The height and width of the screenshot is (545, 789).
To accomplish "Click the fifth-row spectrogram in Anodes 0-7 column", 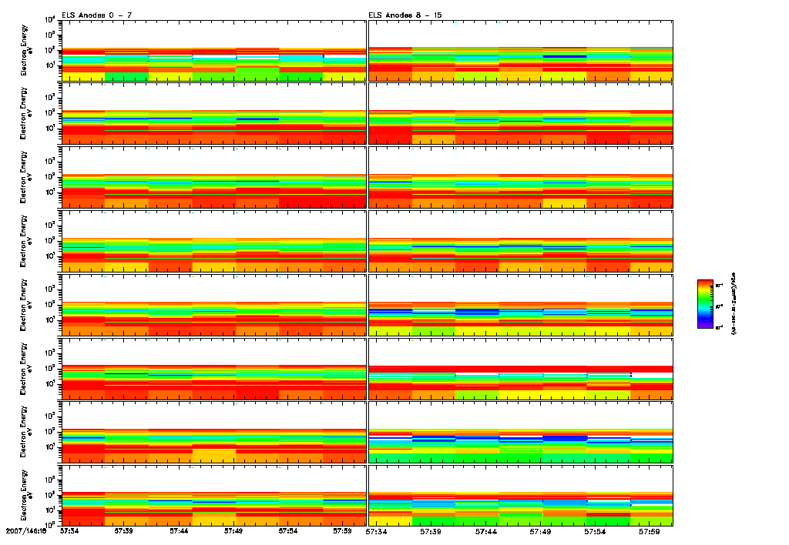I will (x=214, y=305).
